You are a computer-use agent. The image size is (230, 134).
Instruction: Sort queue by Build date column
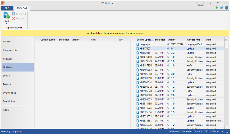64,40
